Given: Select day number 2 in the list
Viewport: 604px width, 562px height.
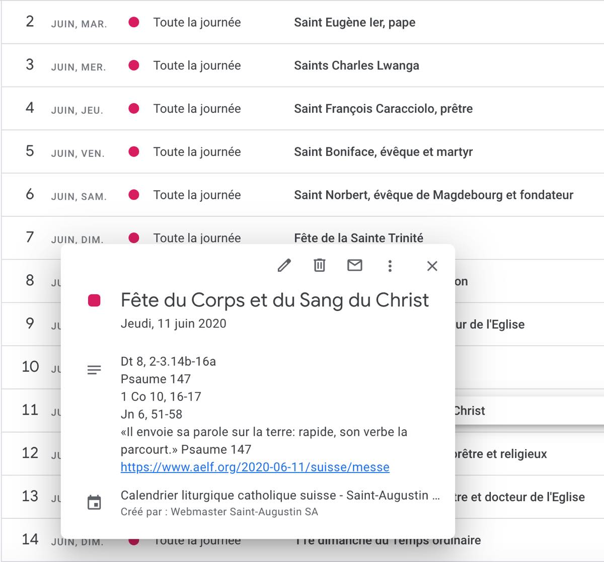Looking at the screenshot, I should (30, 21).
